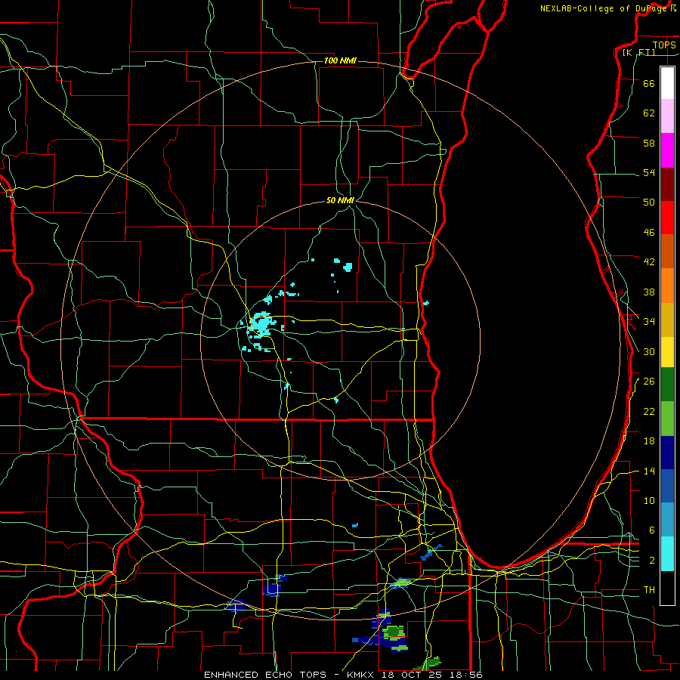Screen dimensions: 680x680
Task: Click the legend value "10"
Action: pyautogui.click(x=649, y=500)
